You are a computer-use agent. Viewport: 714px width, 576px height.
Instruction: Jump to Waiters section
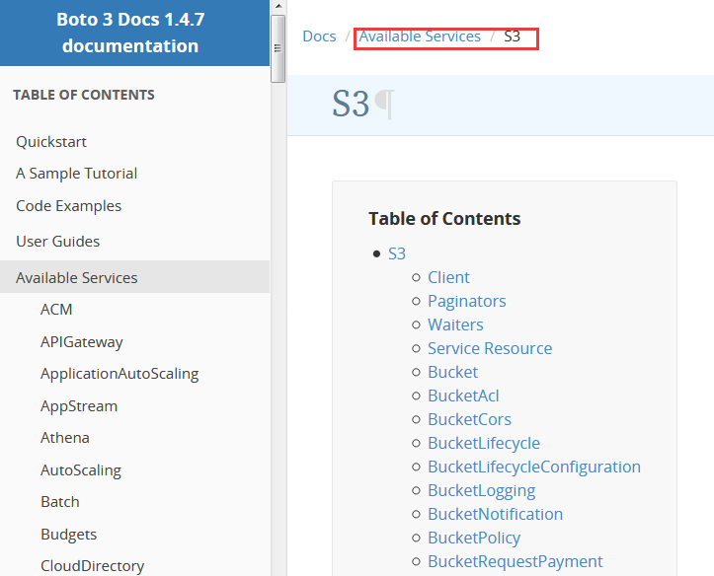455,324
